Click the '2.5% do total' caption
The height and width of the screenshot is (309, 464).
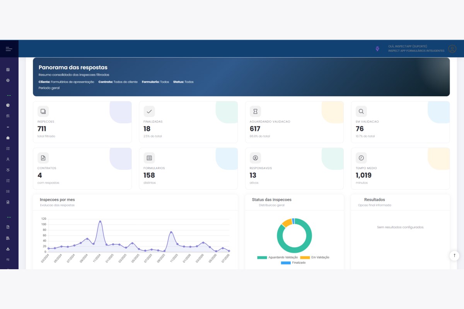[x=153, y=136]
